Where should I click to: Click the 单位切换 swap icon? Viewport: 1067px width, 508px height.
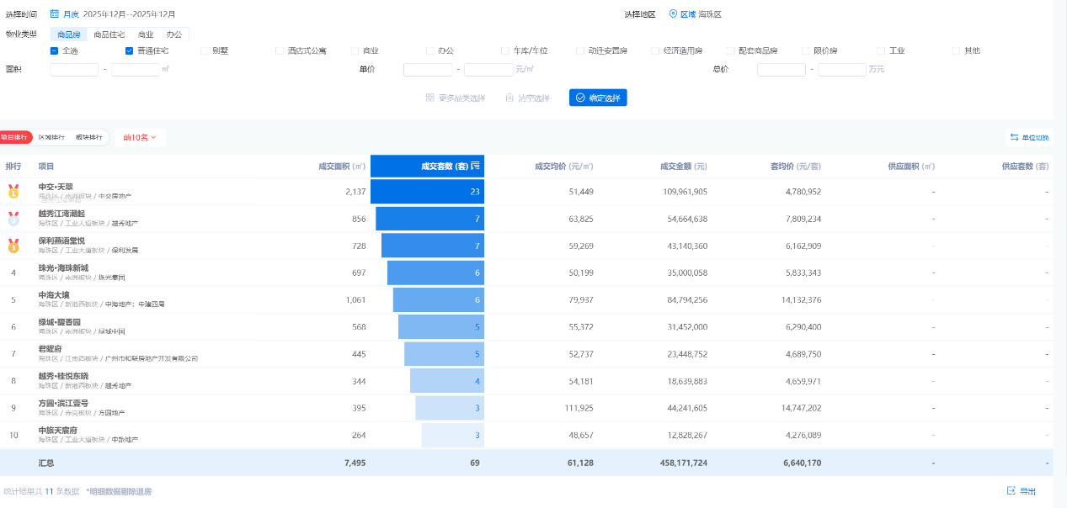pyautogui.click(x=1014, y=138)
